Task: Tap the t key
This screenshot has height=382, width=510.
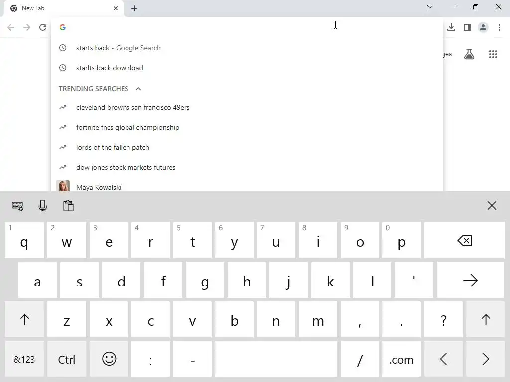Action: click(193, 240)
